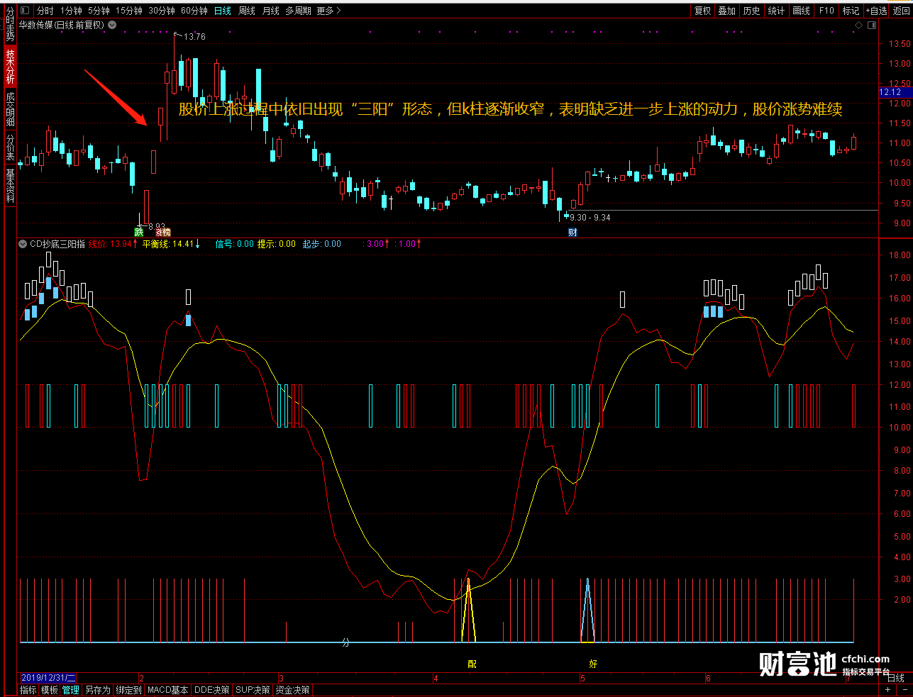The width and height of the screenshot is (913, 697).
Task: Click the 起步: 0.00 indicator value
Action: click(322, 244)
